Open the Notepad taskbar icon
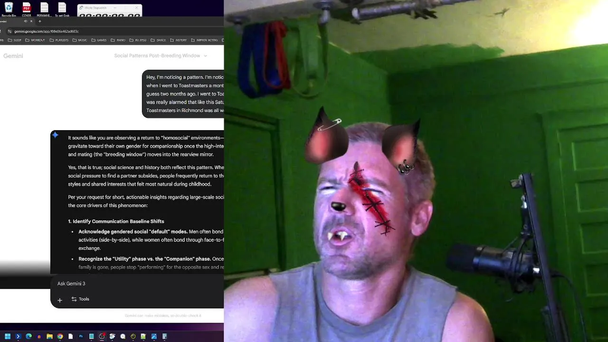Viewport: 608px width, 342px height. tap(91, 336)
